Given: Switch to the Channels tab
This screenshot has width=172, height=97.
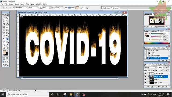Looking at the screenshot, I should 155,65.
